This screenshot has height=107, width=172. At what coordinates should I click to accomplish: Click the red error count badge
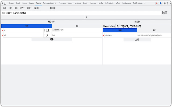[157, 3]
